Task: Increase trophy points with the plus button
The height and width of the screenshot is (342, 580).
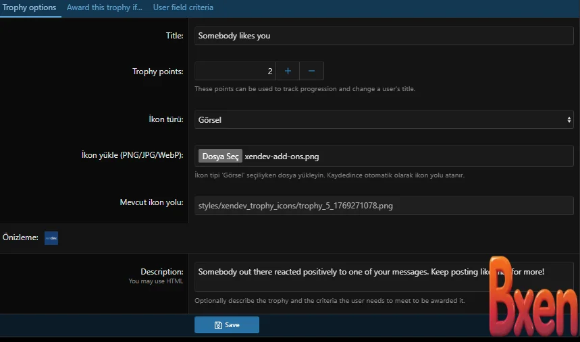Action: [287, 71]
